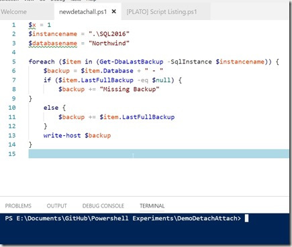This screenshot has width=292, height=247.
Task: Click the highlighted empty line 15
Action: point(159,154)
